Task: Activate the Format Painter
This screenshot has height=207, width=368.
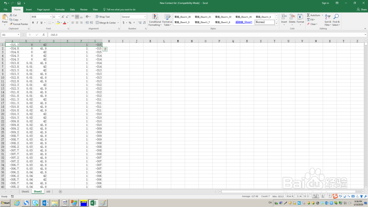Action: coord(19,24)
